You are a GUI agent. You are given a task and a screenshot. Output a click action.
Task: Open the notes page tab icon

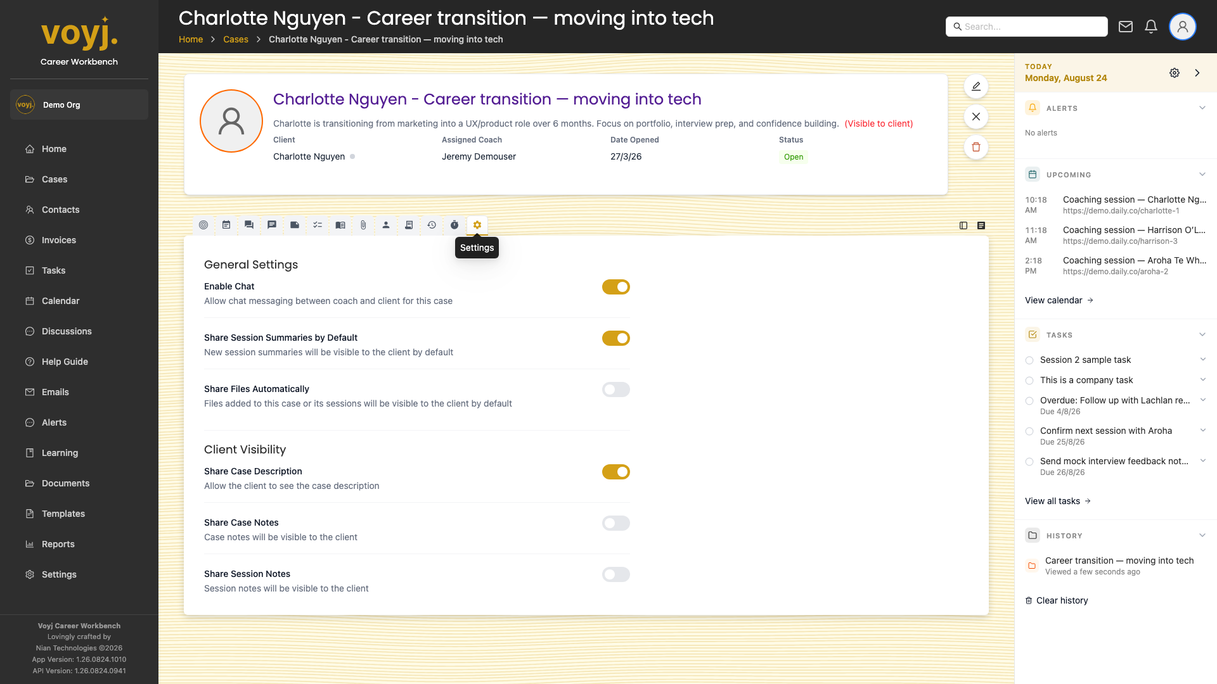pos(295,225)
